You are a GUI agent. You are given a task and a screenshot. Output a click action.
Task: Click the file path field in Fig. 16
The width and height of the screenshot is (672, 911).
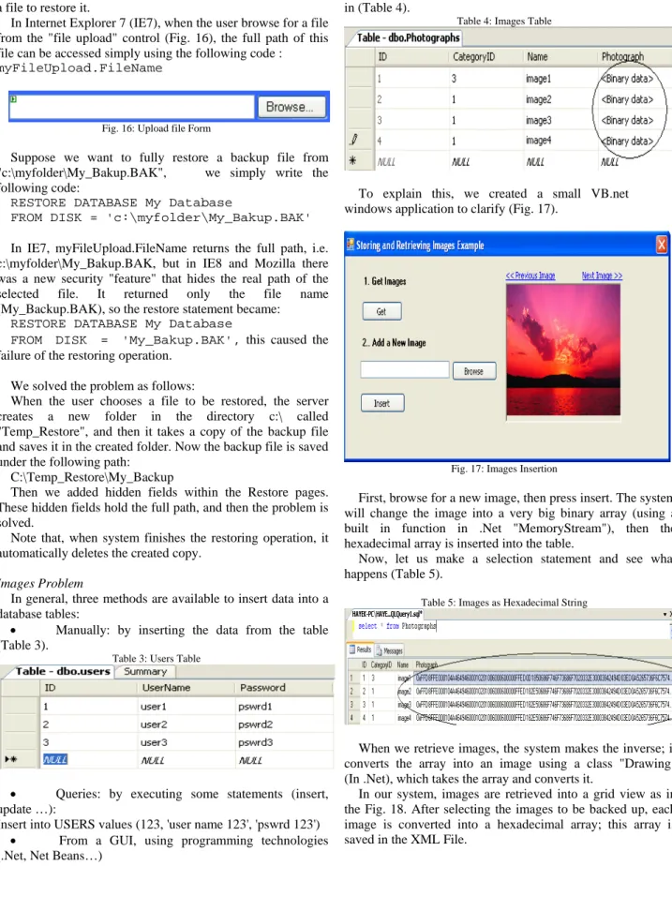132,107
